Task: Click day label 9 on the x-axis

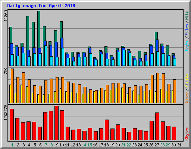Action: 57,145
